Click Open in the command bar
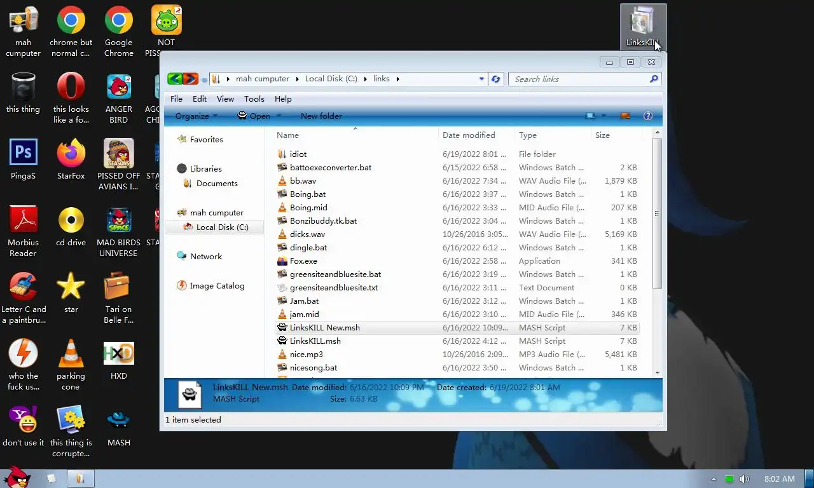 (x=253, y=116)
